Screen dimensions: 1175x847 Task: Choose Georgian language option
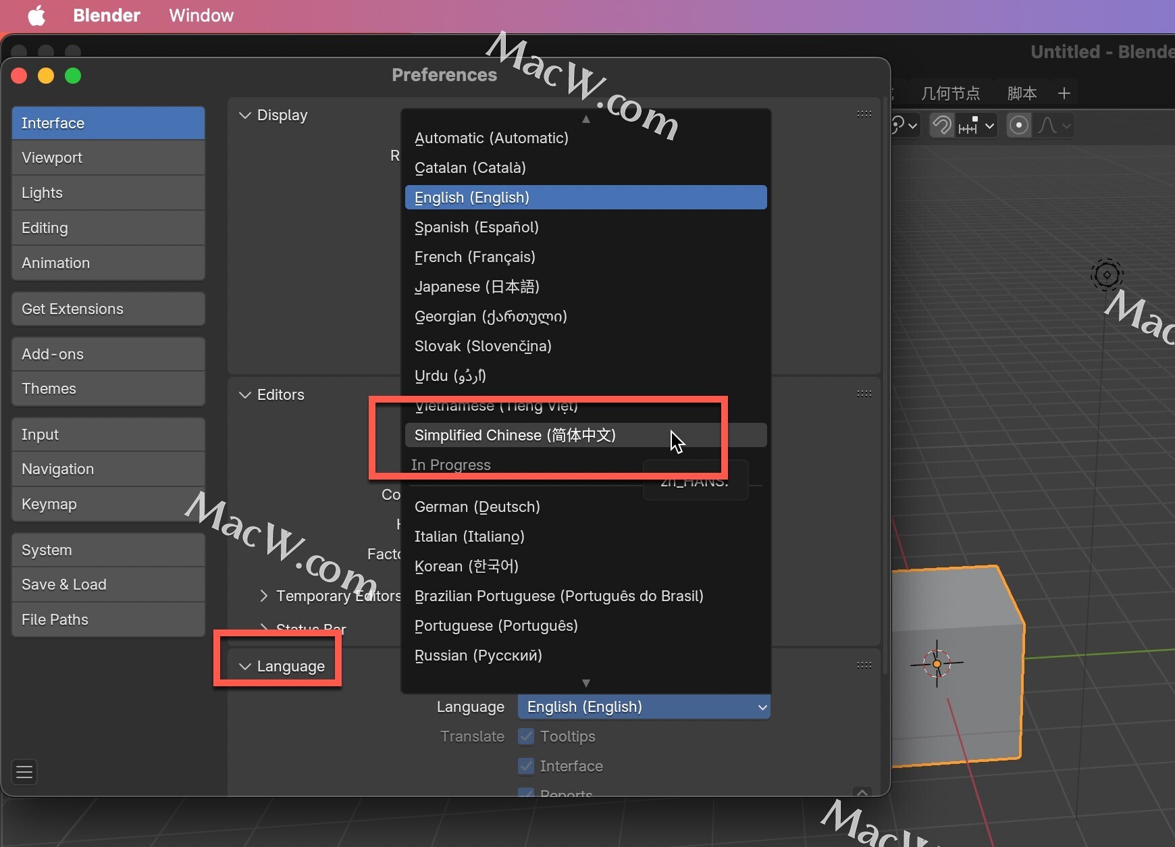tap(586, 316)
